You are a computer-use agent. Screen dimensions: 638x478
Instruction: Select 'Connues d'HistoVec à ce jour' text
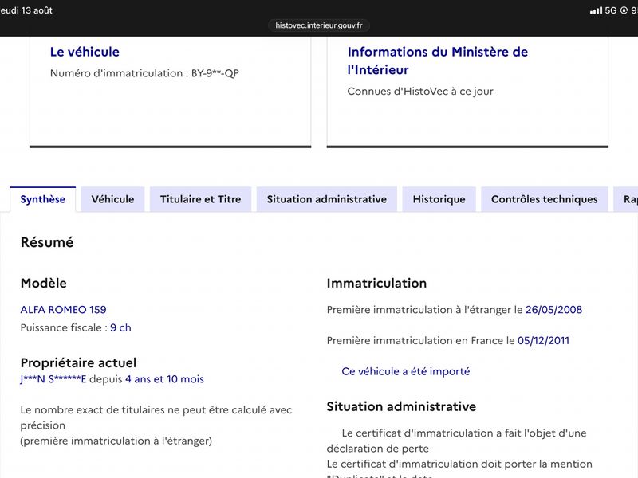[420, 92]
